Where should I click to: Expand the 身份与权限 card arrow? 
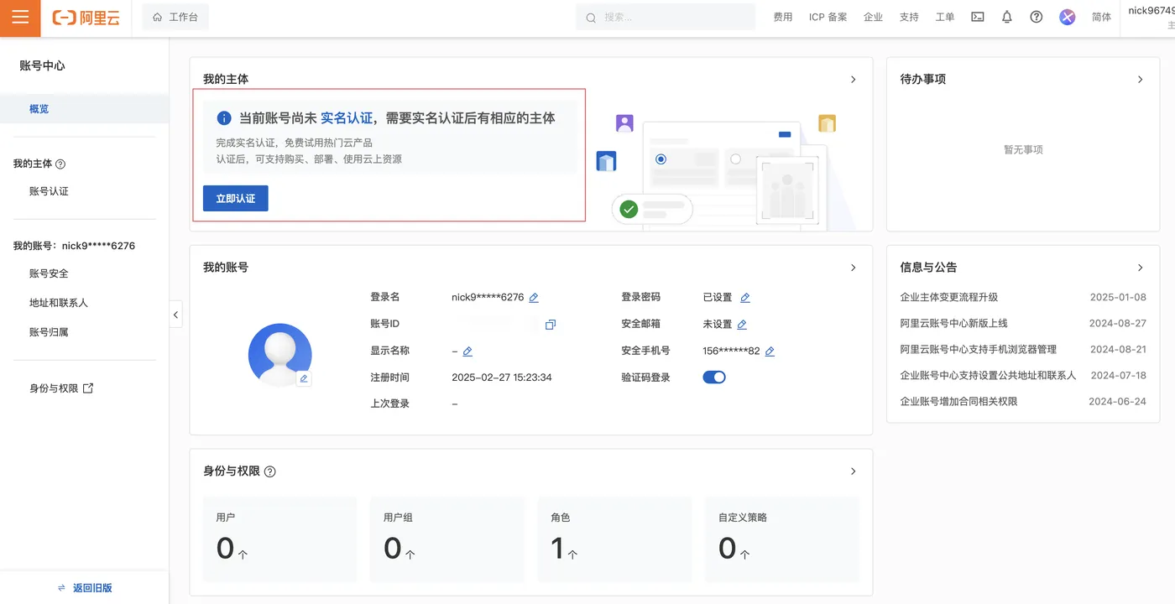tap(854, 471)
